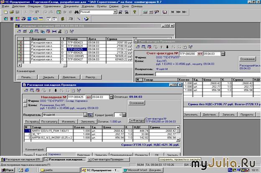Open the Сервис menu
The width and height of the screenshot is (261, 173).
tap(114, 6)
